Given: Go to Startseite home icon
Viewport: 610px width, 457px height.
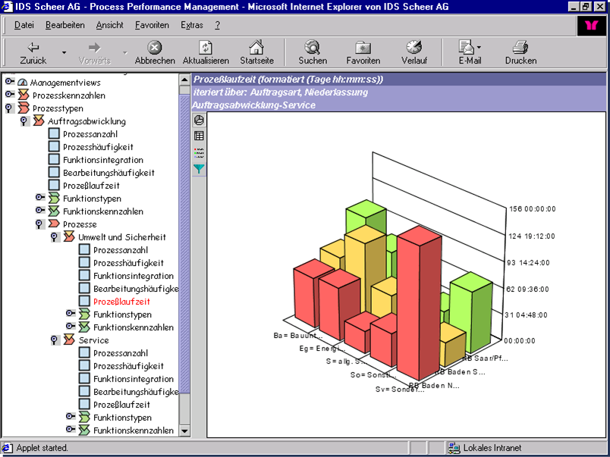Looking at the screenshot, I should 256,48.
